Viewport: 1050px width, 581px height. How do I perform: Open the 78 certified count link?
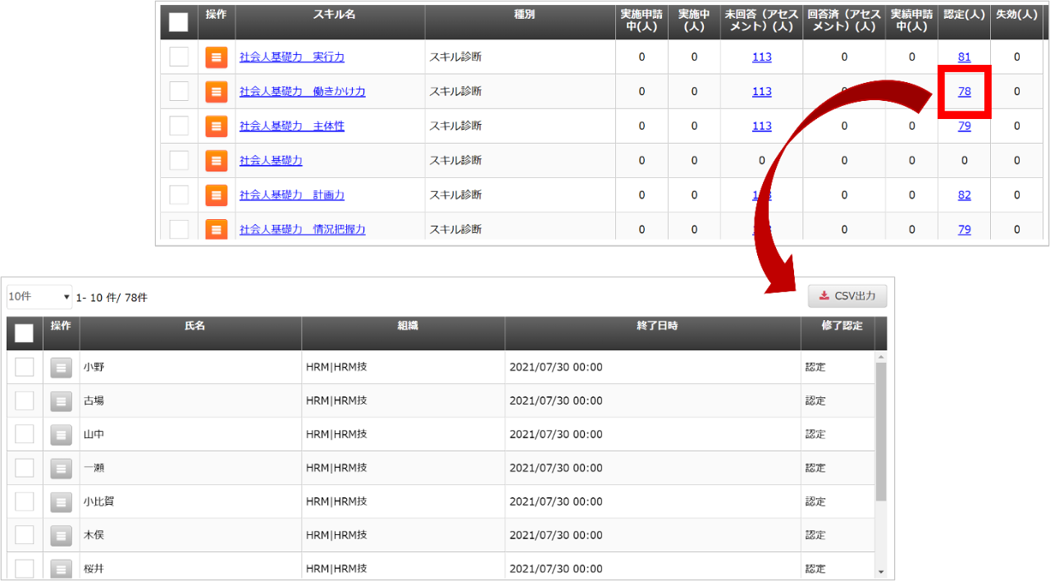(x=964, y=92)
